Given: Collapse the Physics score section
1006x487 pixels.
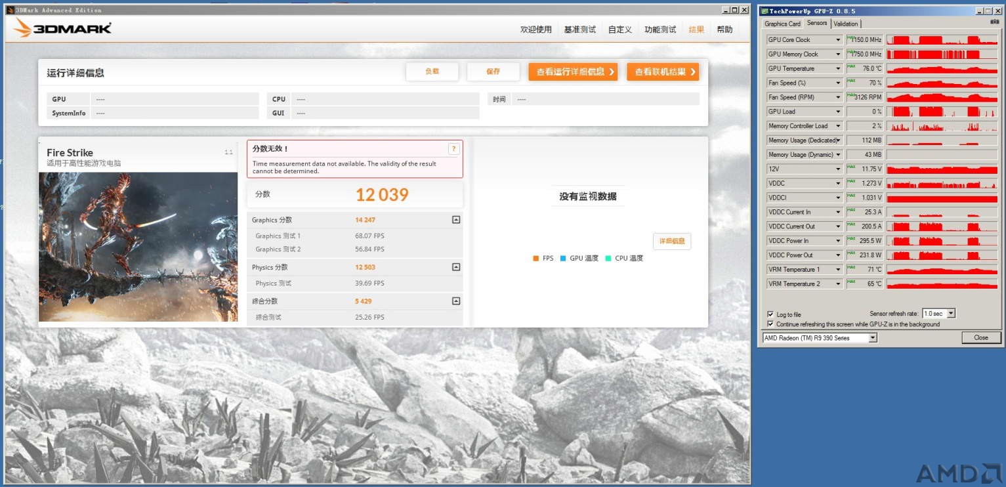Looking at the screenshot, I should [456, 267].
